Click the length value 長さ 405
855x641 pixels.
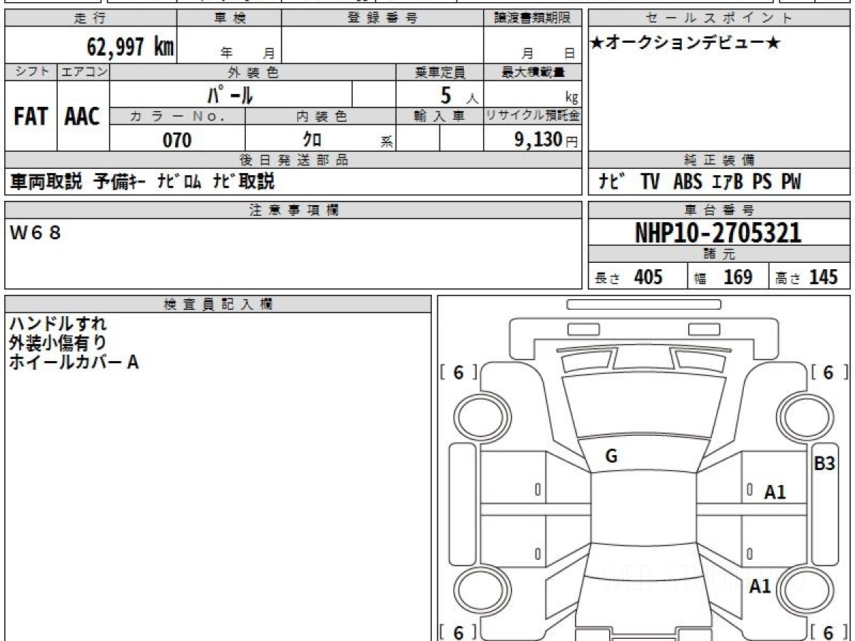point(629,277)
